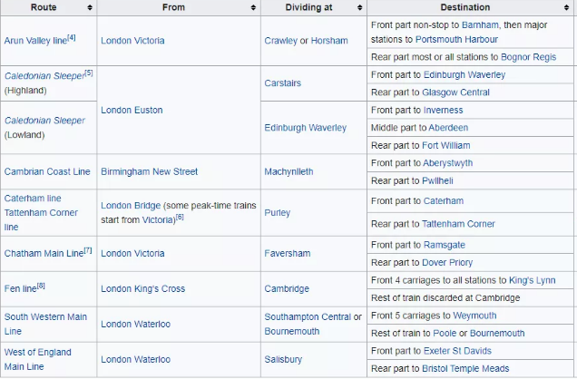This screenshot has height=379, width=577.
Task: Open West of England Main Line link
Action: tap(37, 359)
